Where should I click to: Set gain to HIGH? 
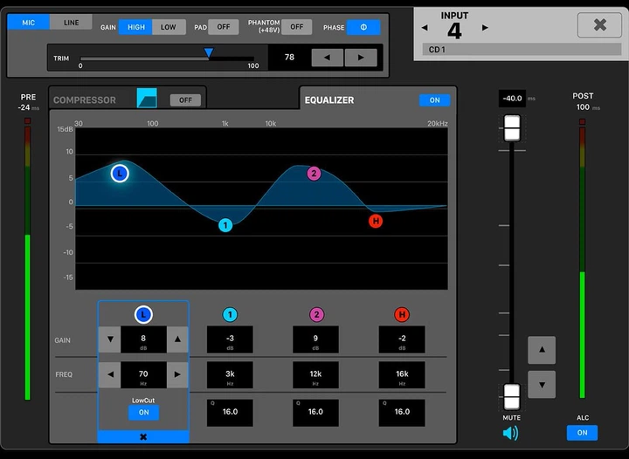(135, 27)
